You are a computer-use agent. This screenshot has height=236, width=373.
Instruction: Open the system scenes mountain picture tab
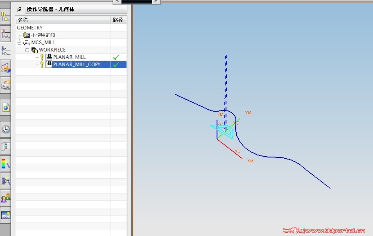[5, 215]
